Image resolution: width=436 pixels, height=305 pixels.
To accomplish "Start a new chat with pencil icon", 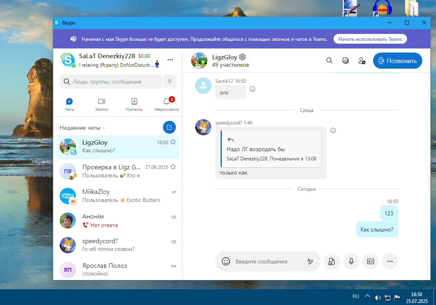I will [x=169, y=127].
